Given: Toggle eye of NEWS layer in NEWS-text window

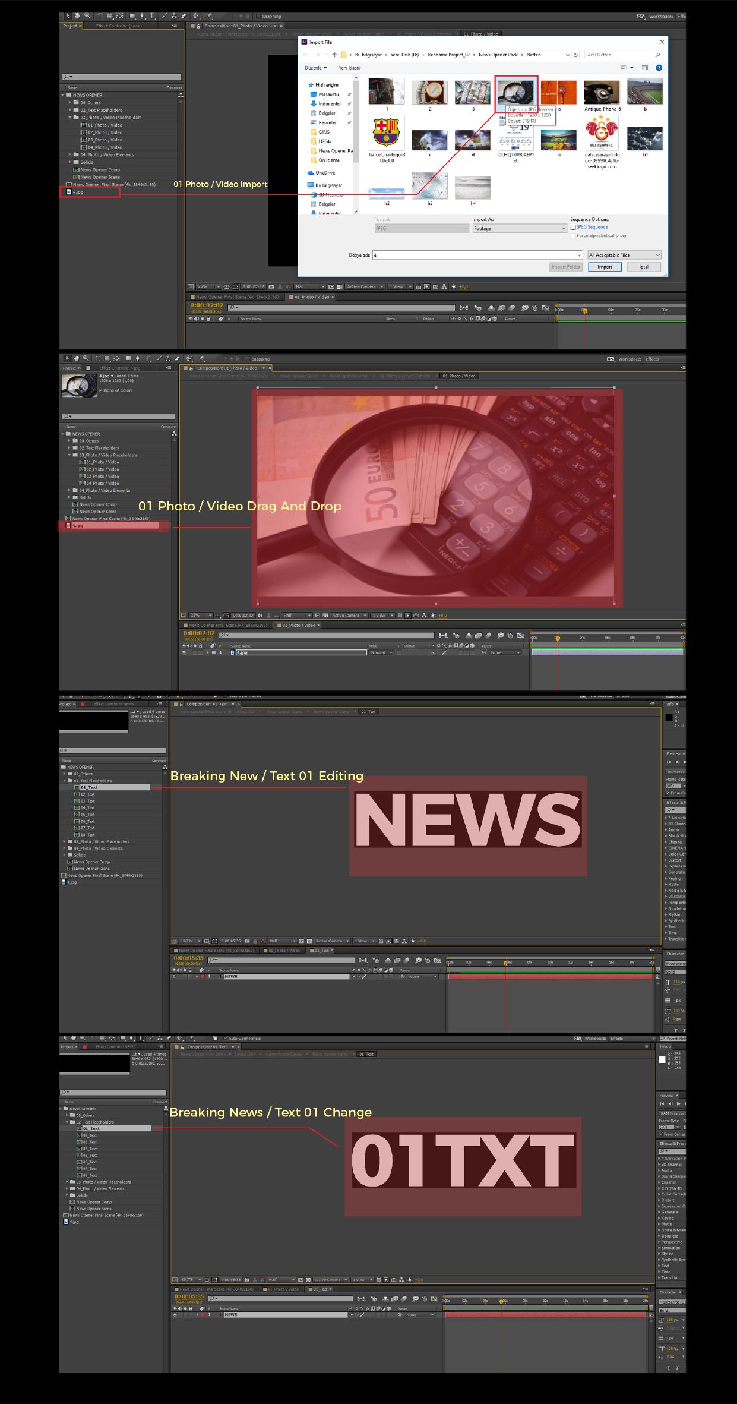Looking at the screenshot, I should point(175,976).
